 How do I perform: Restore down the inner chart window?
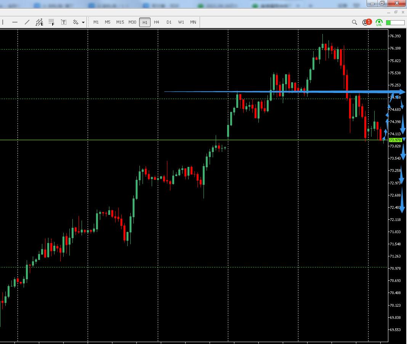[x=396, y=12]
